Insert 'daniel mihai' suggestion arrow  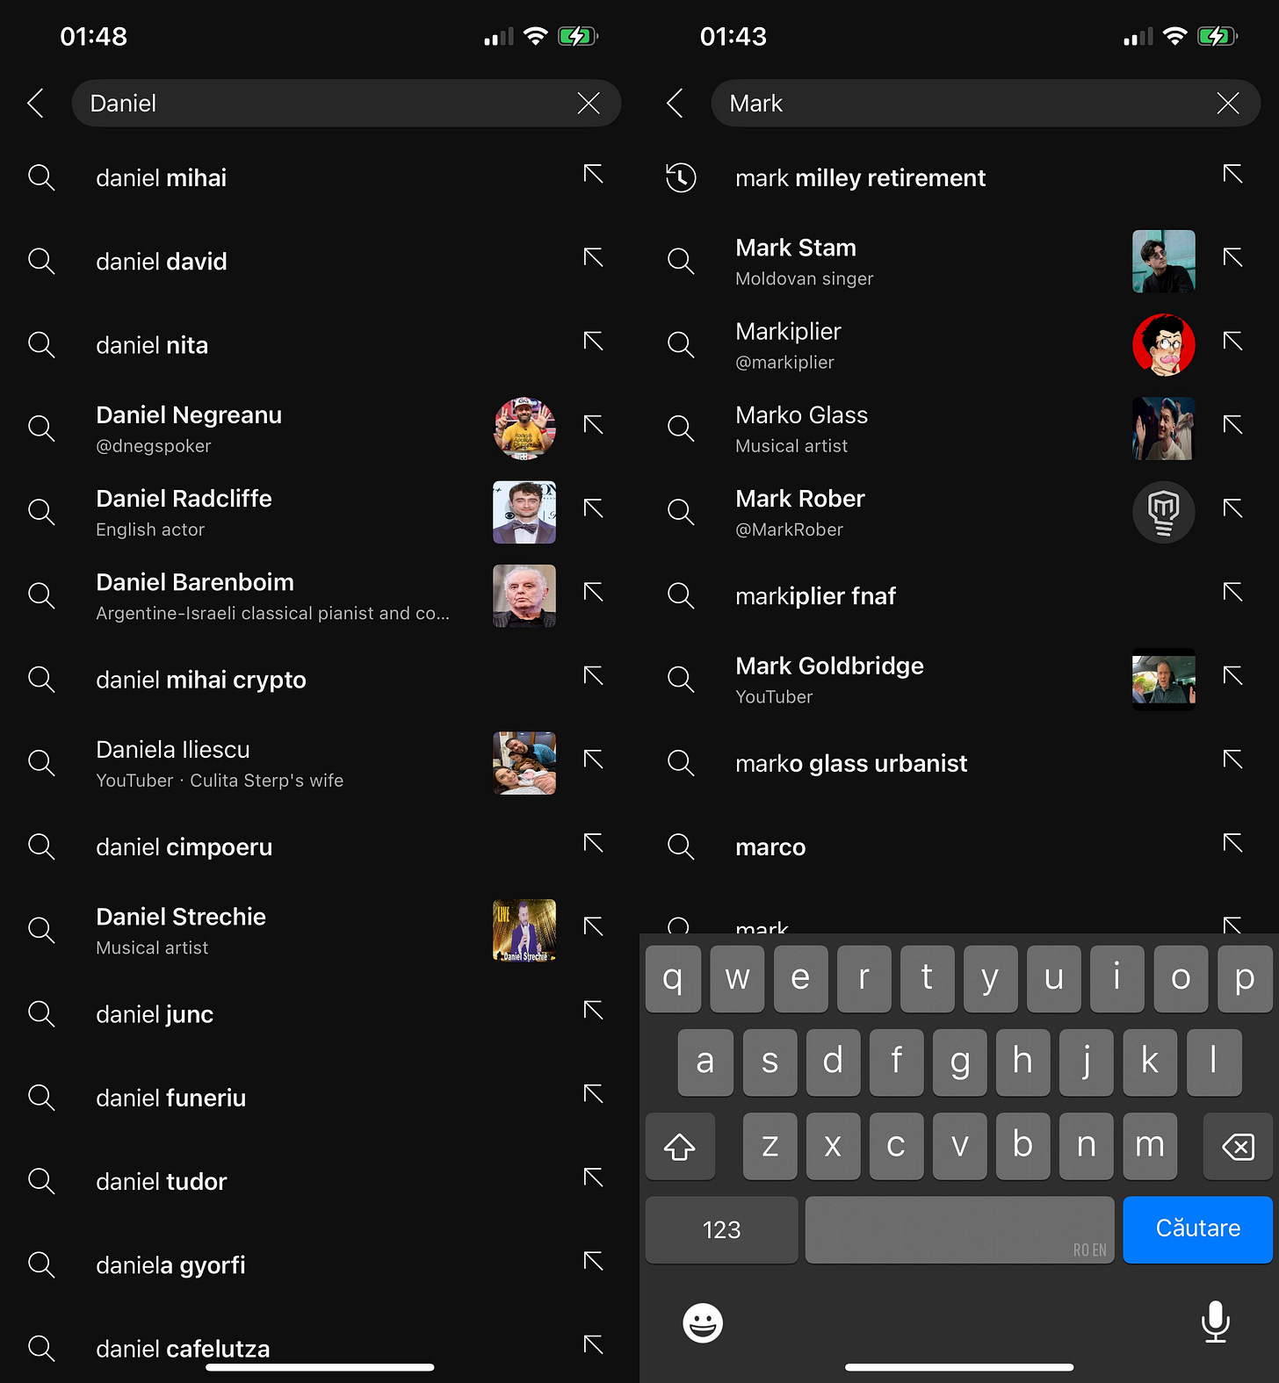[594, 174]
